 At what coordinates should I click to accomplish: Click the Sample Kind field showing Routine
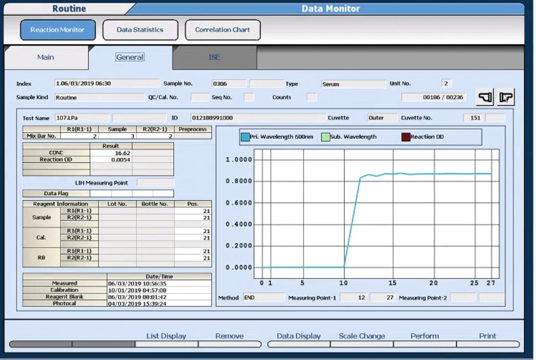point(100,97)
